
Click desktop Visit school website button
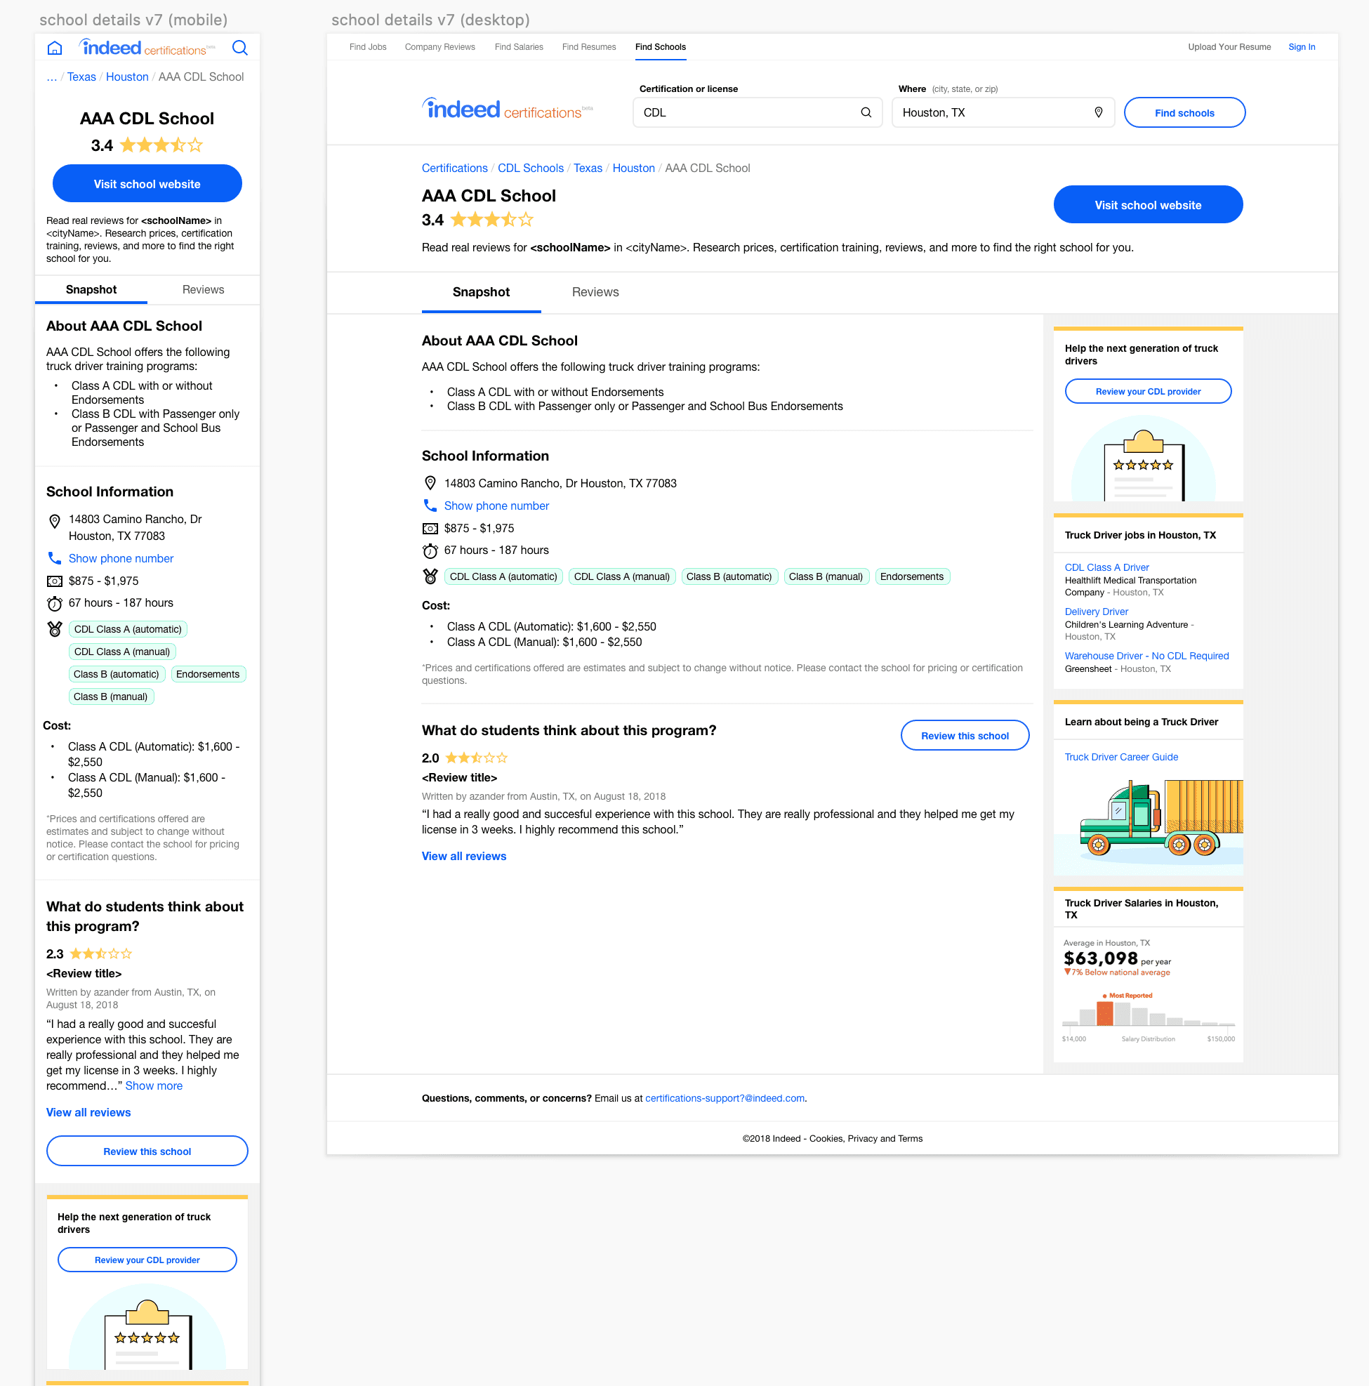(x=1147, y=205)
